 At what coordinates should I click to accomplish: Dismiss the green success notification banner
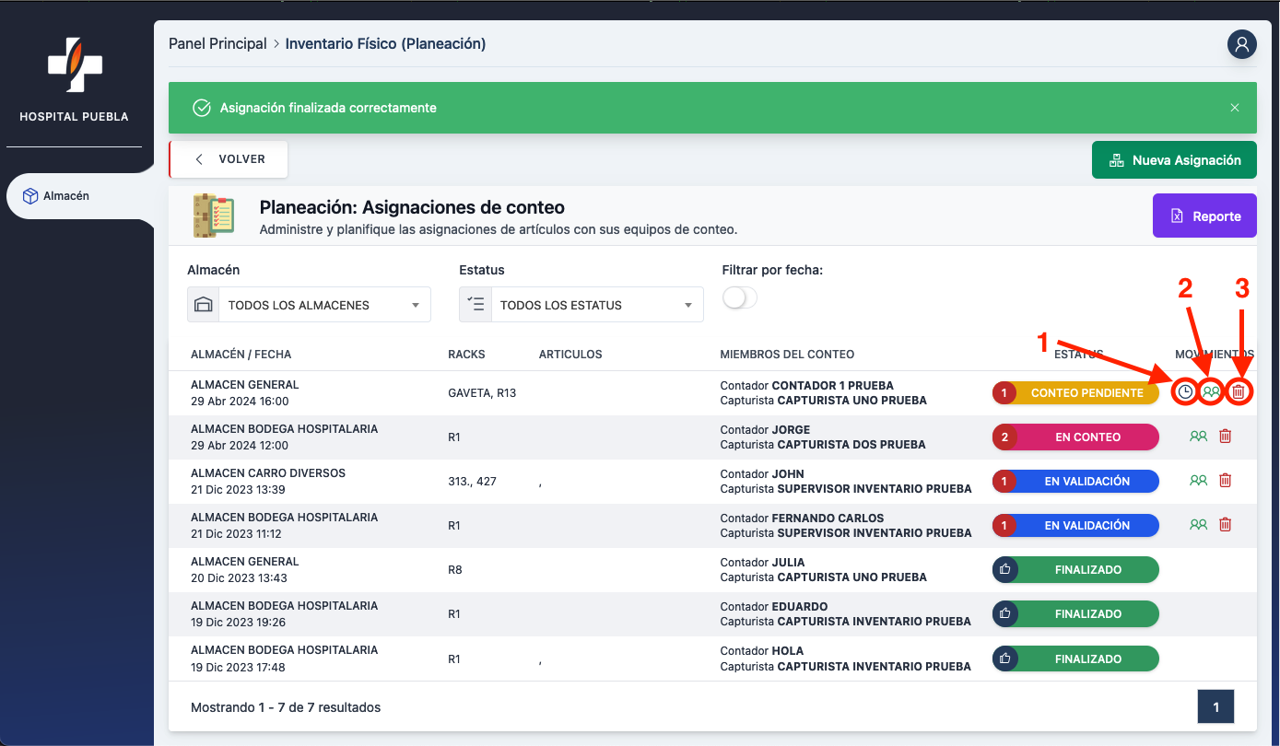point(1235,108)
